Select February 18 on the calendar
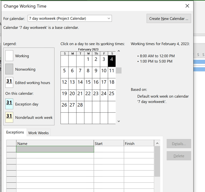 click(112, 84)
